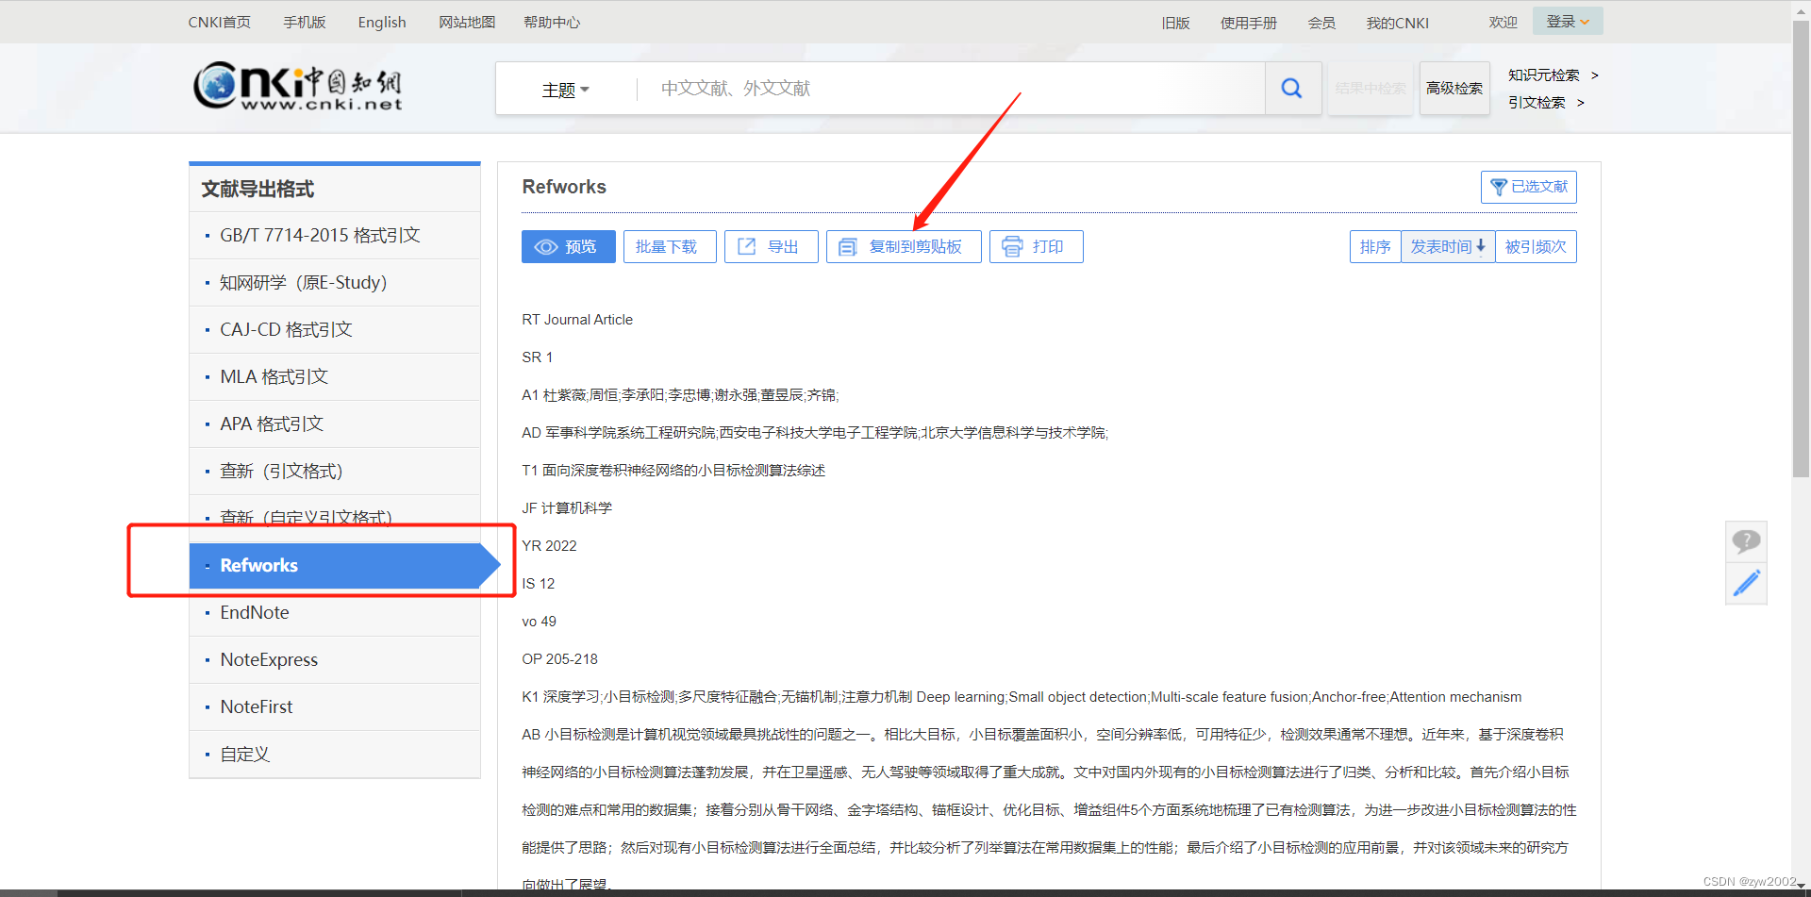Click the AD affiliations line
Screen dimensions: 1811x897
pos(815,433)
